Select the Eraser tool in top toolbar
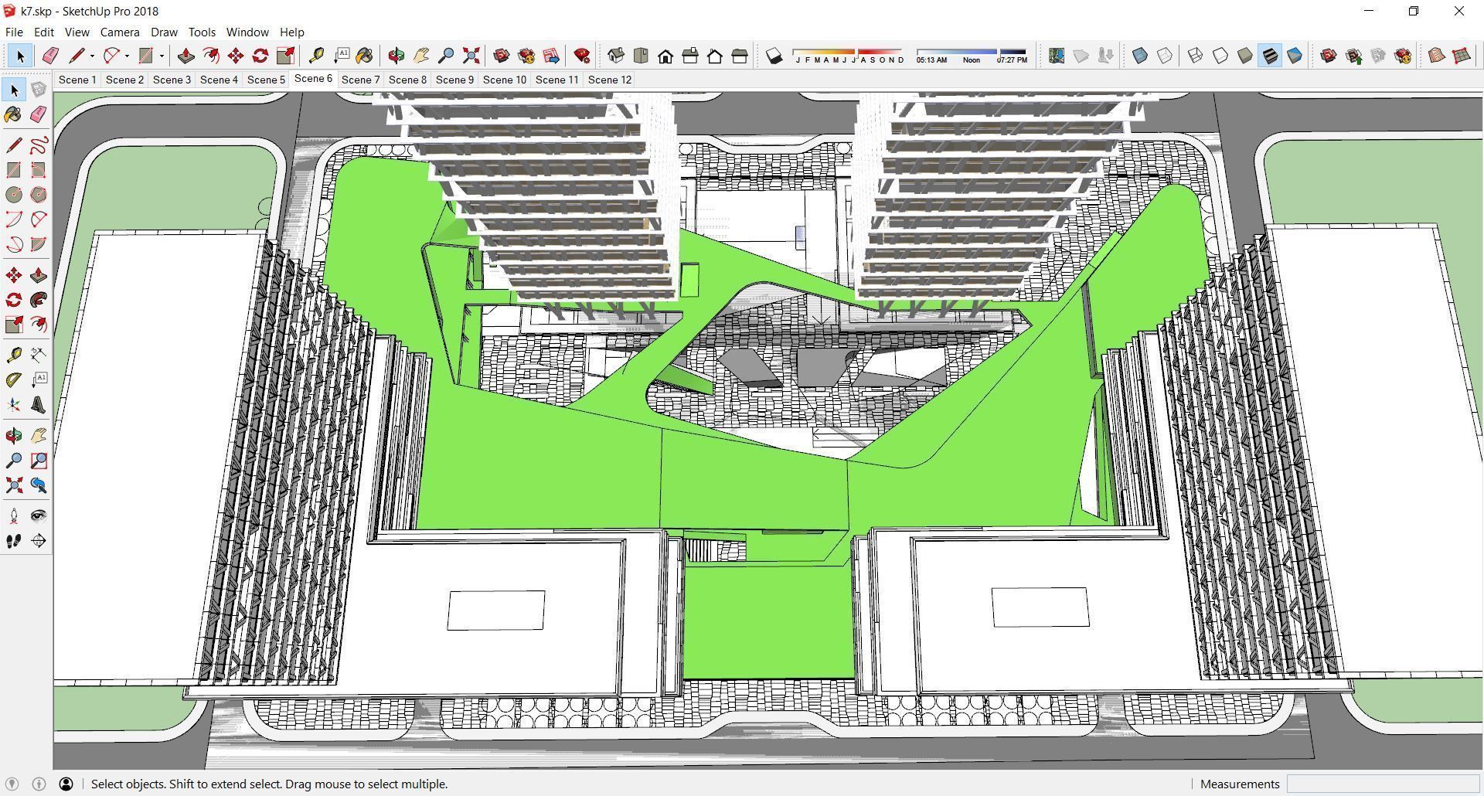The width and height of the screenshot is (1484, 796). coord(50,56)
